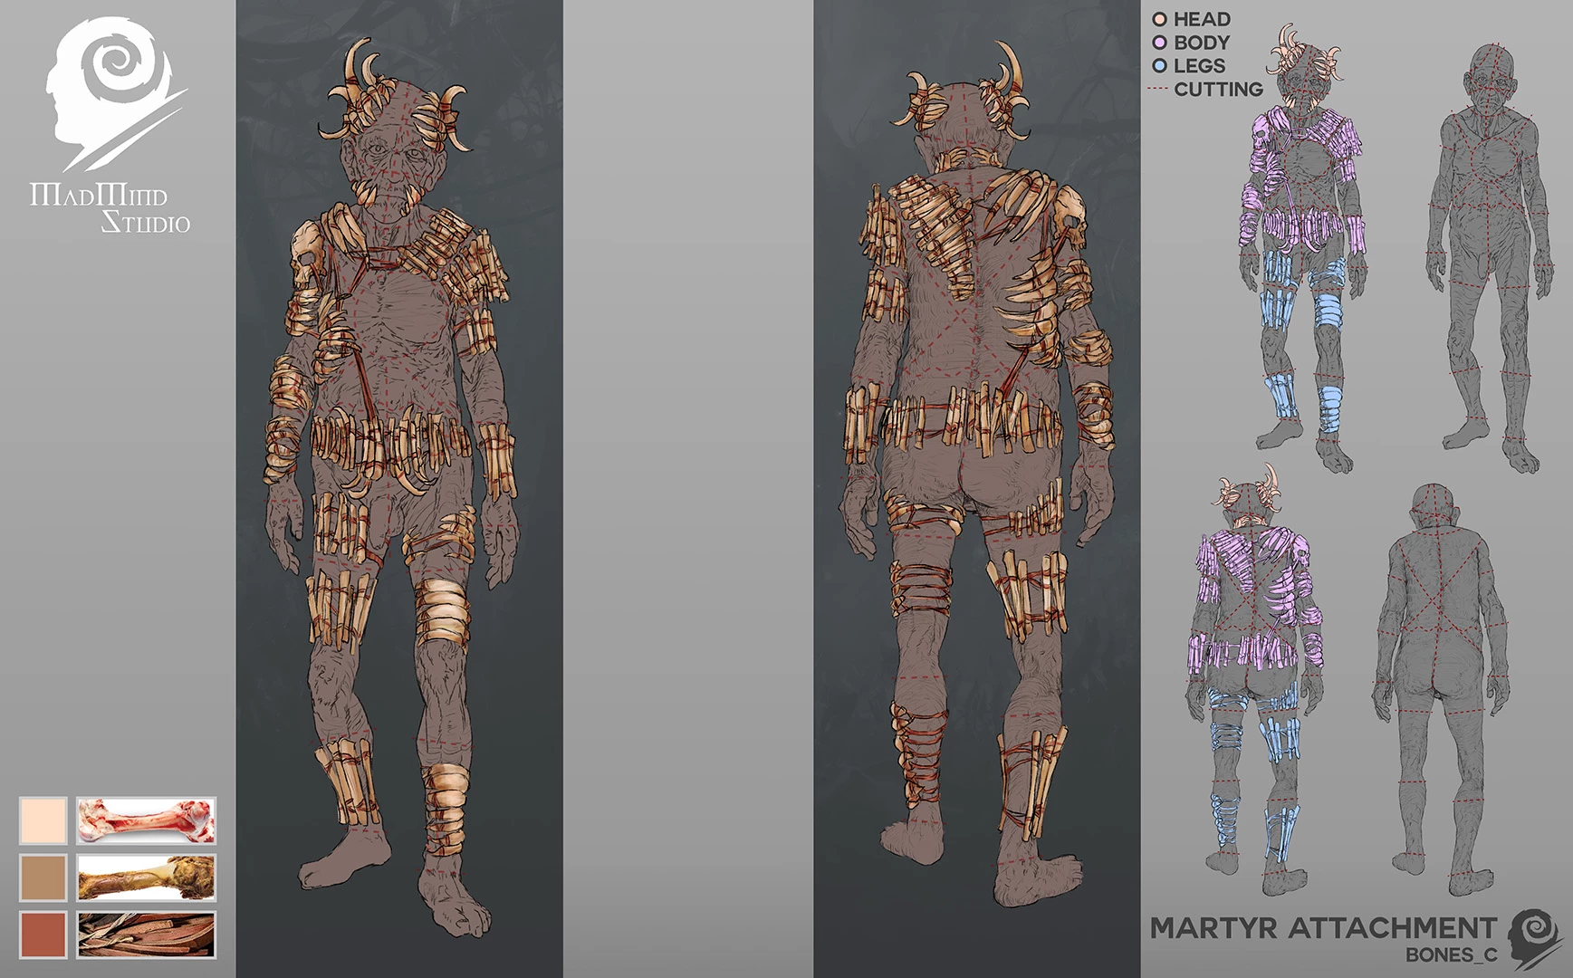Click the gray back view cutting-lines figure
The width and height of the screenshot is (1573, 978).
pyautogui.click(x=1441, y=690)
